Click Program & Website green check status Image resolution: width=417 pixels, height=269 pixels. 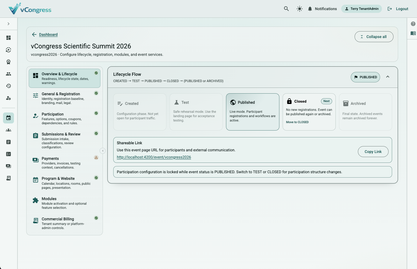[x=96, y=178]
